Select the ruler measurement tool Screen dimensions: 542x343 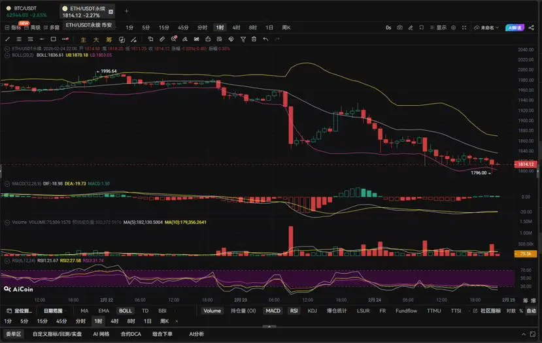coord(162,39)
